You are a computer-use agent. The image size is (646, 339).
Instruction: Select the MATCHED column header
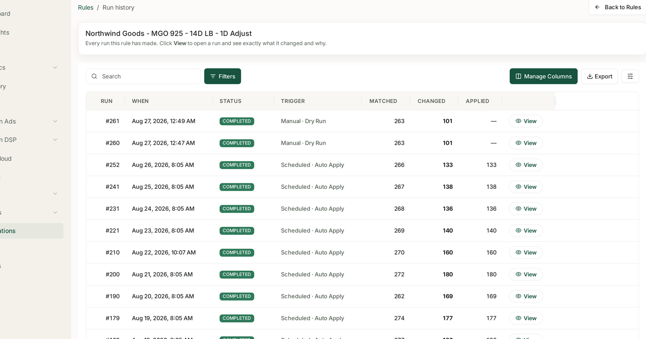tap(383, 101)
